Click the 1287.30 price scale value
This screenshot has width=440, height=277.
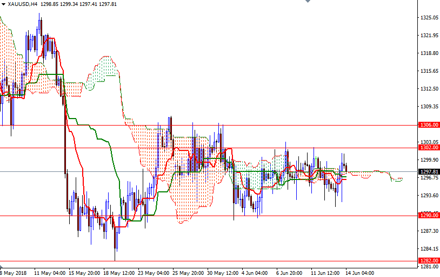coord(429,231)
